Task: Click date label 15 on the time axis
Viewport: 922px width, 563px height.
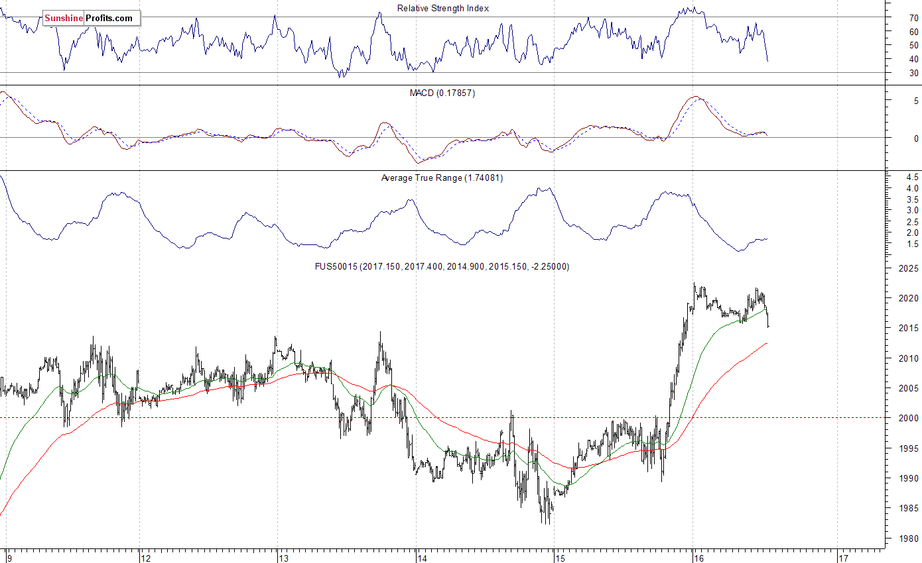Action: tap(562, 557)
